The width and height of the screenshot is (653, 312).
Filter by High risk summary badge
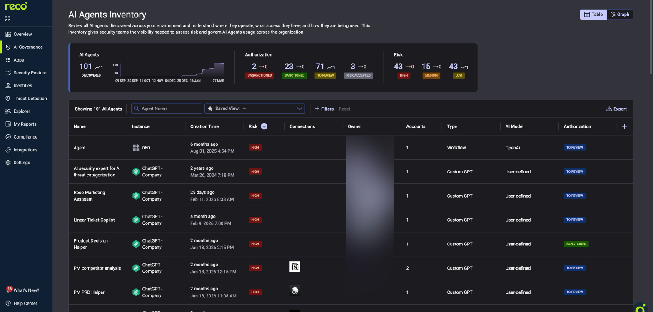point(403,75)
